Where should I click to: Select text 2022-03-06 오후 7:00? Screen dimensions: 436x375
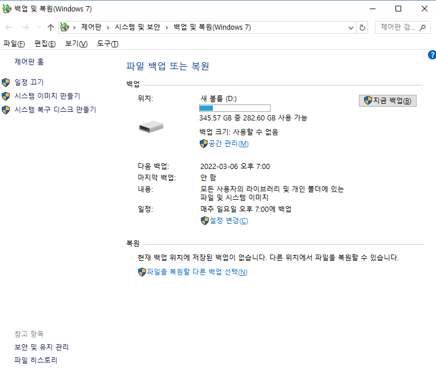click(x=235, y=166)
